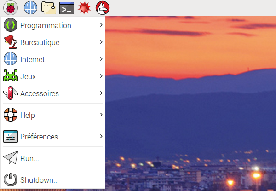The image size is (276, 191).
Task: Open the File Manager folders icon
Action: [49, 8]
